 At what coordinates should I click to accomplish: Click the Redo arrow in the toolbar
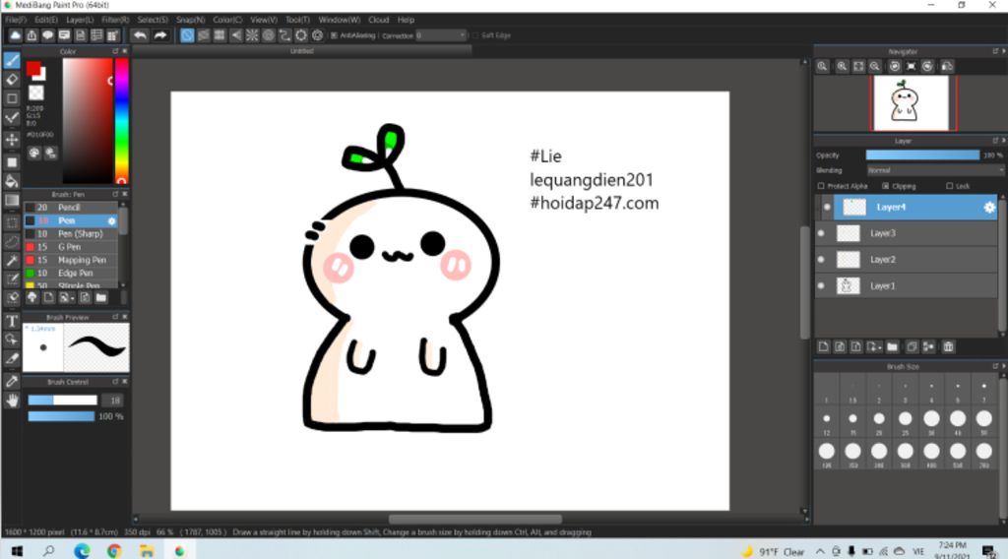160,35
